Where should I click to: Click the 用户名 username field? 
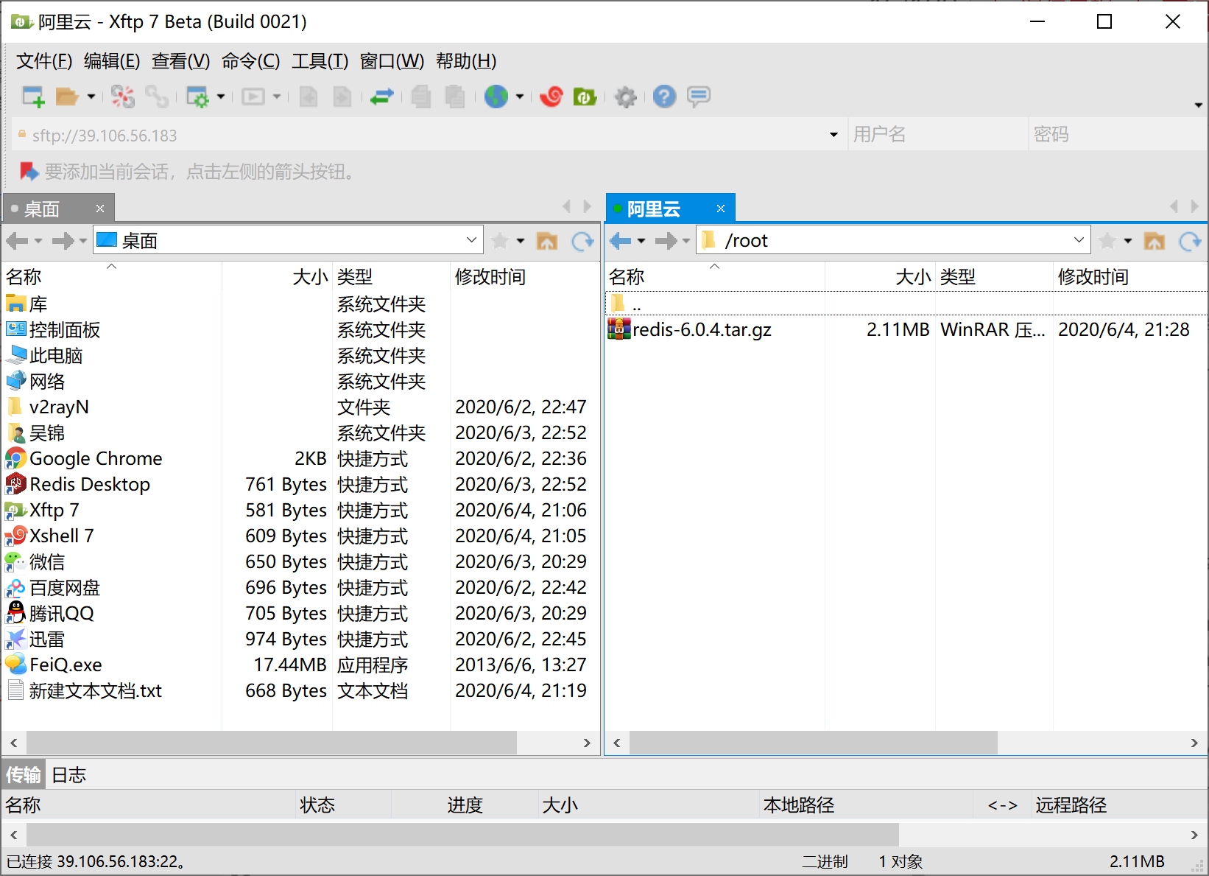coord(937,135)
